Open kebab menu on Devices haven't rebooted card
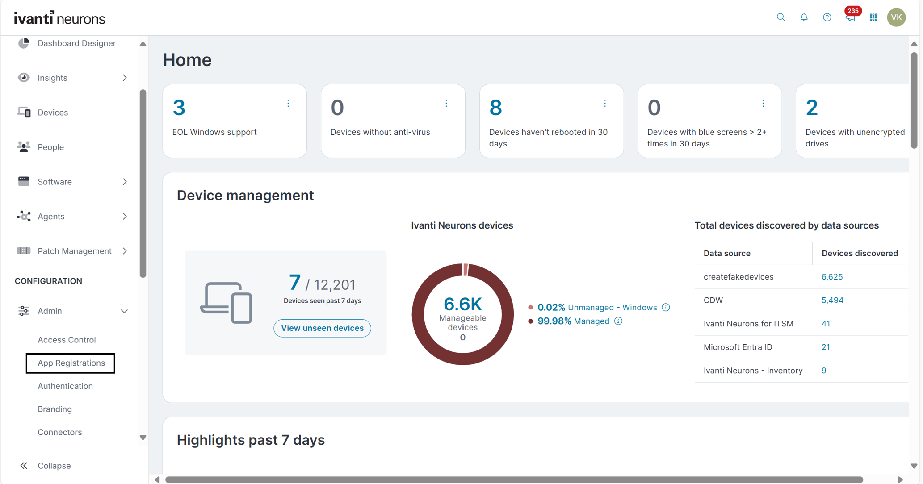This screenshot has height=484, width=923. [605, 104]
